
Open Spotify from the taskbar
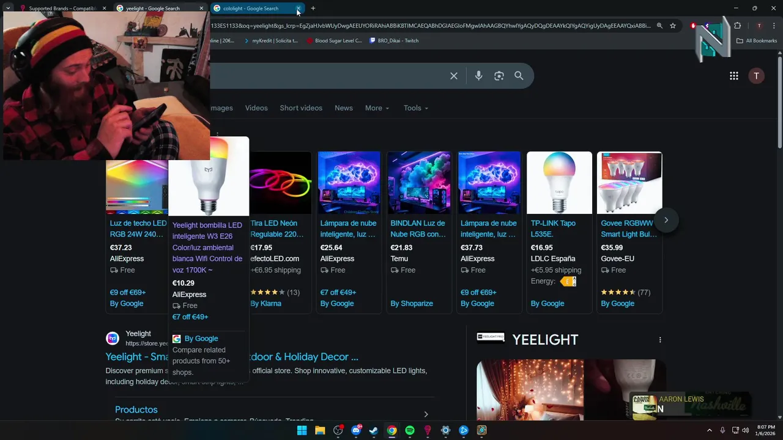(410, 430)
